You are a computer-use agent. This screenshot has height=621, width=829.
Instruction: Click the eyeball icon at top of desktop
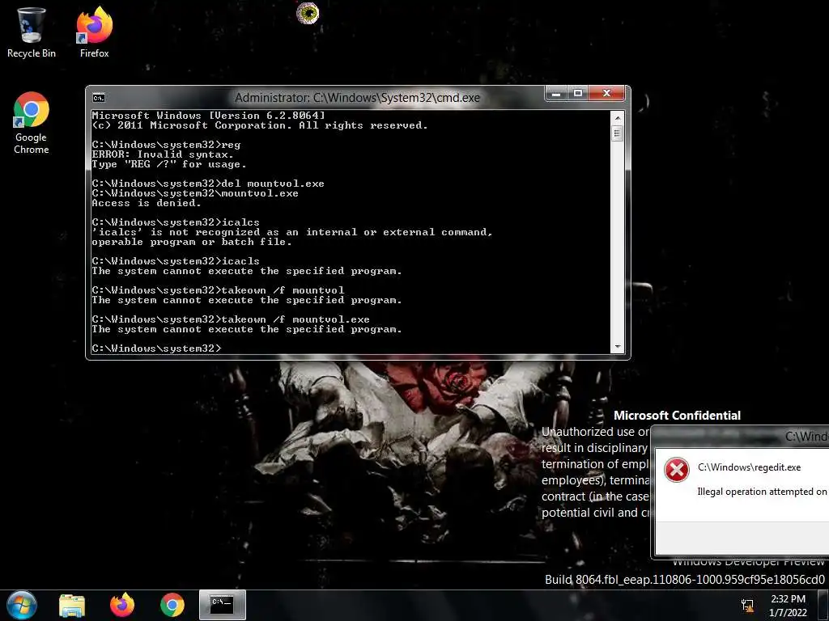coord(307,13)
